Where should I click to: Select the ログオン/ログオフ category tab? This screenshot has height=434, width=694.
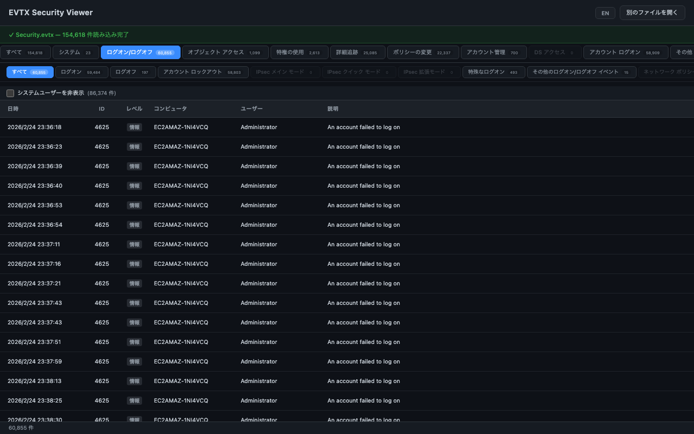point(140,52)
